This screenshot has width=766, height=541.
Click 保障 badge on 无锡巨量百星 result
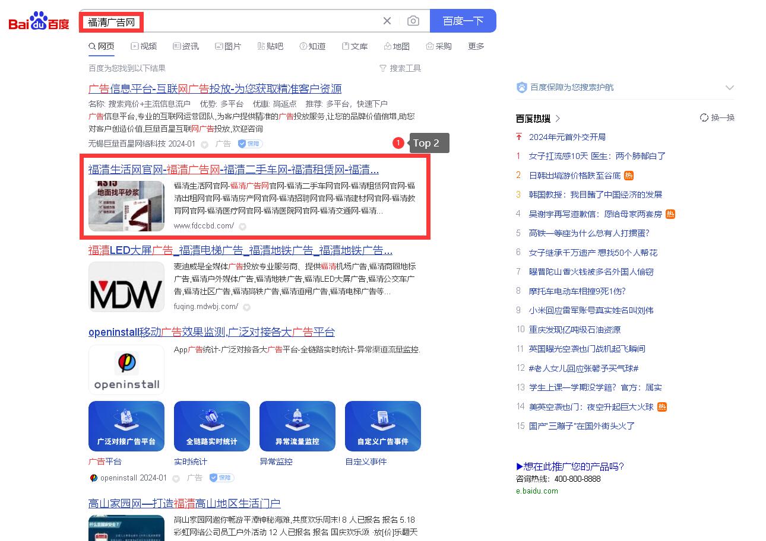(x=250, y=144)
